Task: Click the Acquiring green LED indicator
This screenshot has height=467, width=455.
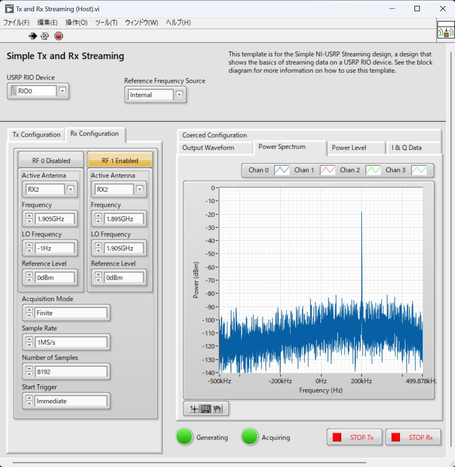Action: (249, 437)
